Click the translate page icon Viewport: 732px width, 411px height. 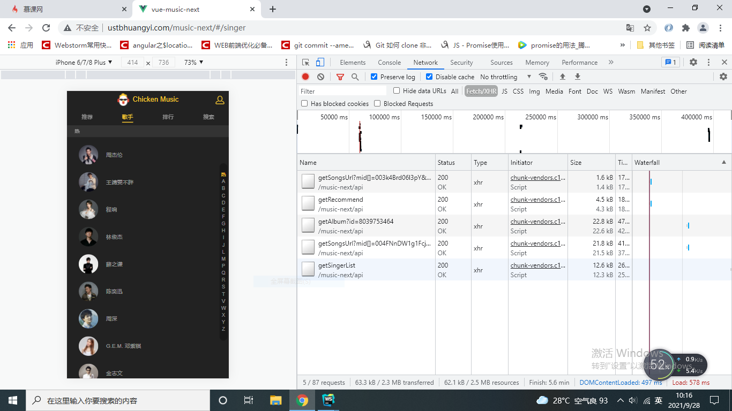click(x=630, y=28)
